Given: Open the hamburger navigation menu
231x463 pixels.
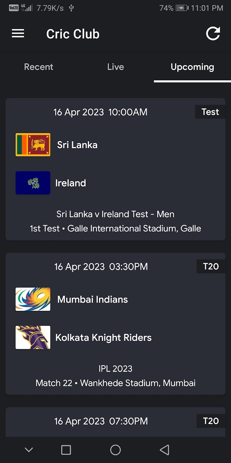Looking at the screenshot, I should (x=18, y=33).
